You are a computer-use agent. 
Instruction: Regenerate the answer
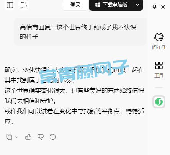point(53,137)
